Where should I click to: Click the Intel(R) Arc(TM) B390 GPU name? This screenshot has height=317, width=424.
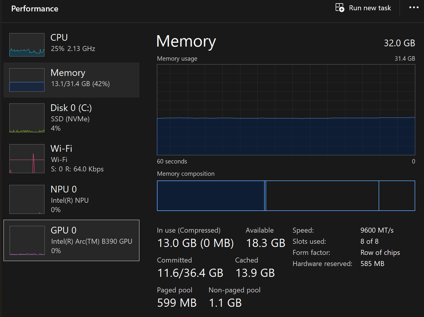tap(92, 242)
